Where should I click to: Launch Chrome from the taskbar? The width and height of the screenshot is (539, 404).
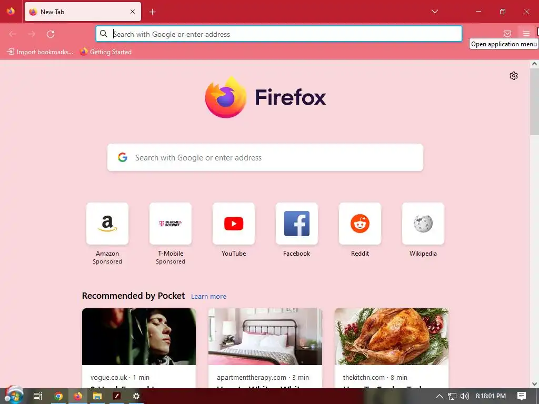[58, 396]
